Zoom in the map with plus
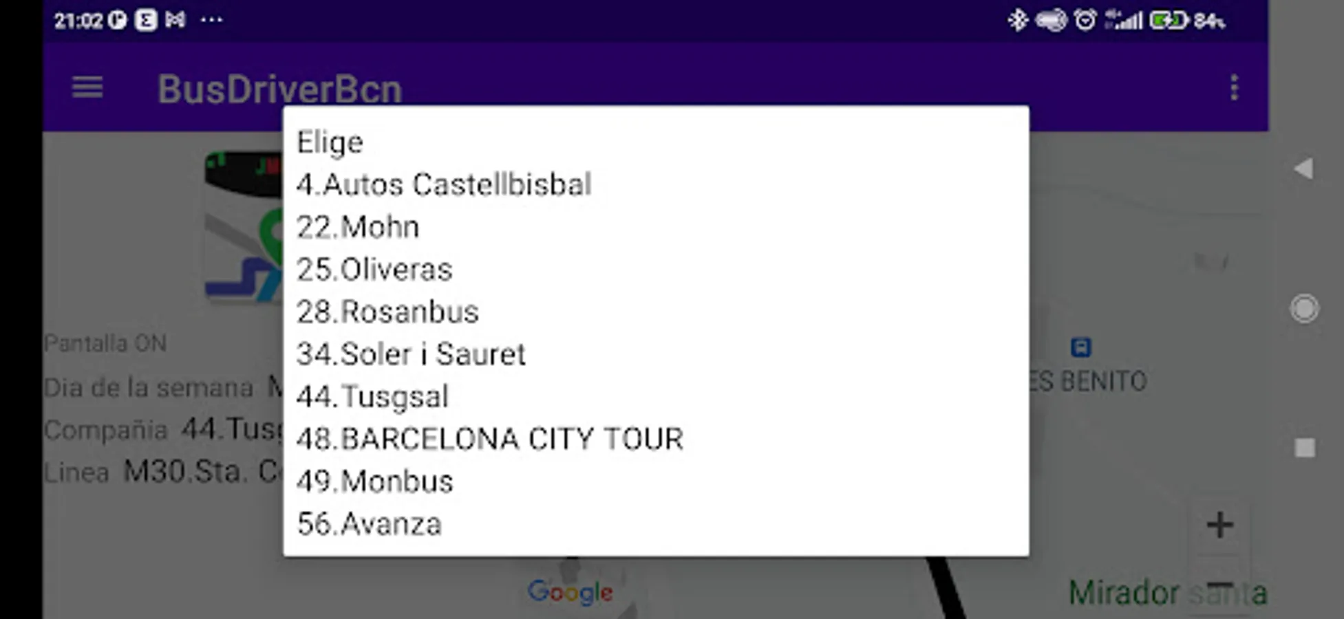 (x=1219, y=525)
